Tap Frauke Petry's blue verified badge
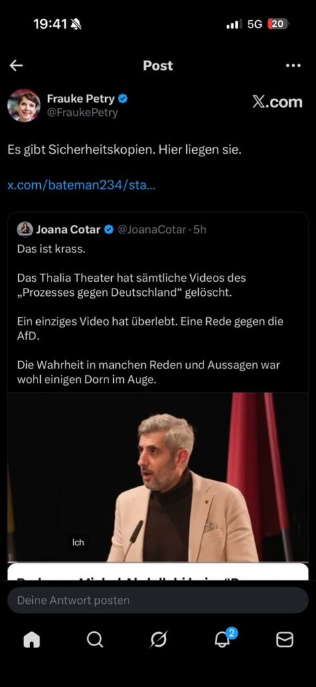 pyautogui.click(x=123, y=99)
